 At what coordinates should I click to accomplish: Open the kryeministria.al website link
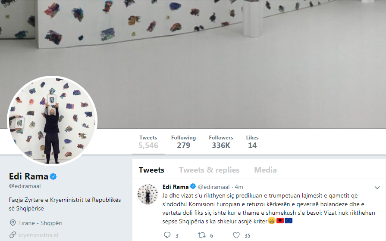point(38,235)
